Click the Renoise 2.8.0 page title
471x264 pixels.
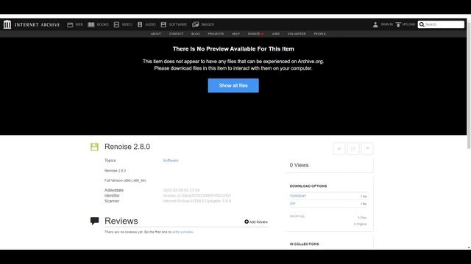(127, 147)
